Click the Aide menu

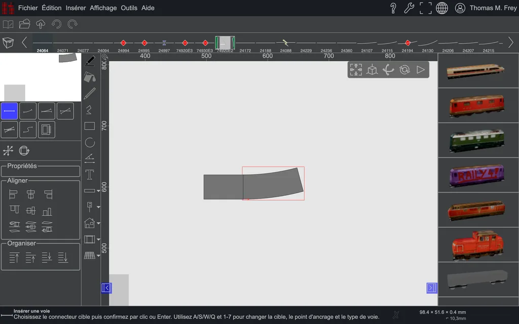coord(148,8)
